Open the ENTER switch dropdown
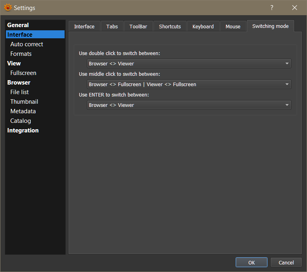Image resolution: width=307 pixels, height=272 pixels. coord(189,105)
